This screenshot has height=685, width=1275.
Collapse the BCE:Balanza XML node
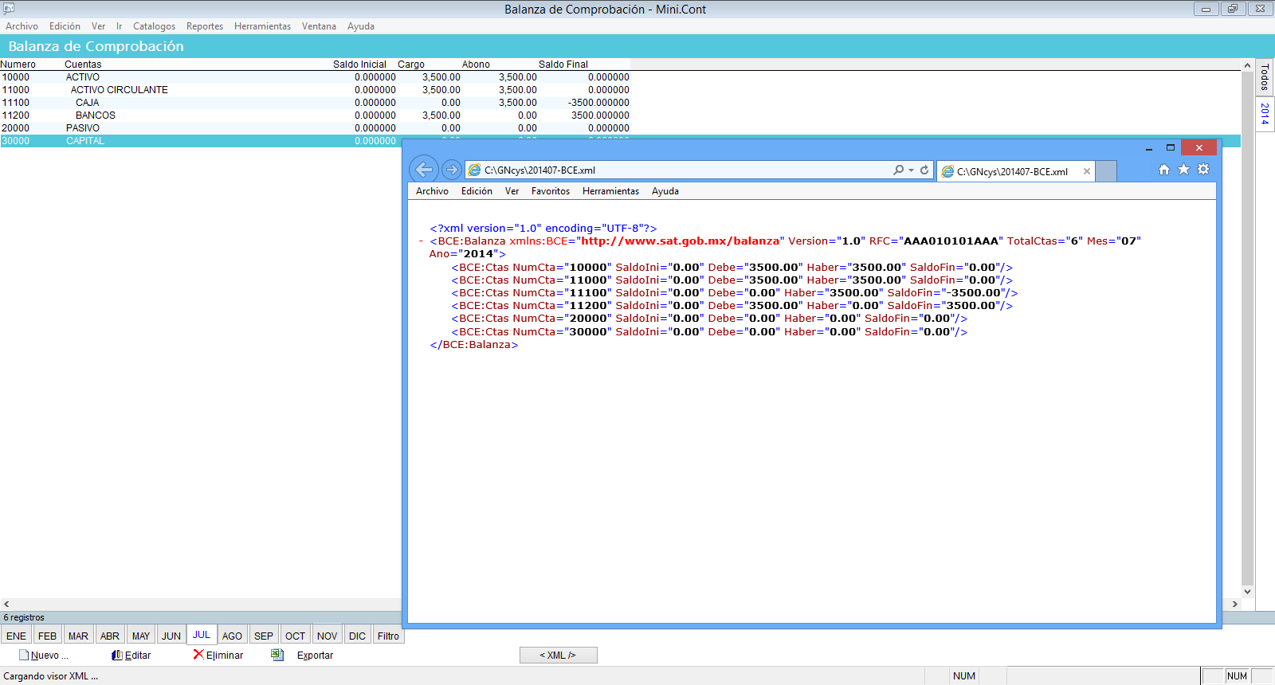click(421, 241)
